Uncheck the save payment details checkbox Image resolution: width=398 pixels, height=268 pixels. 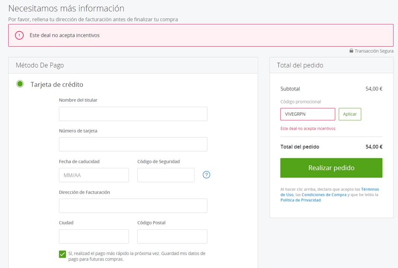63,254
